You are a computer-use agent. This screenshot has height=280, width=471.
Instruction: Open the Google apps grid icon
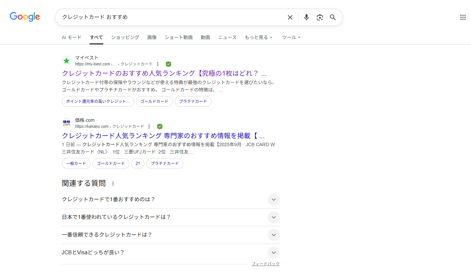pos(463,17)
